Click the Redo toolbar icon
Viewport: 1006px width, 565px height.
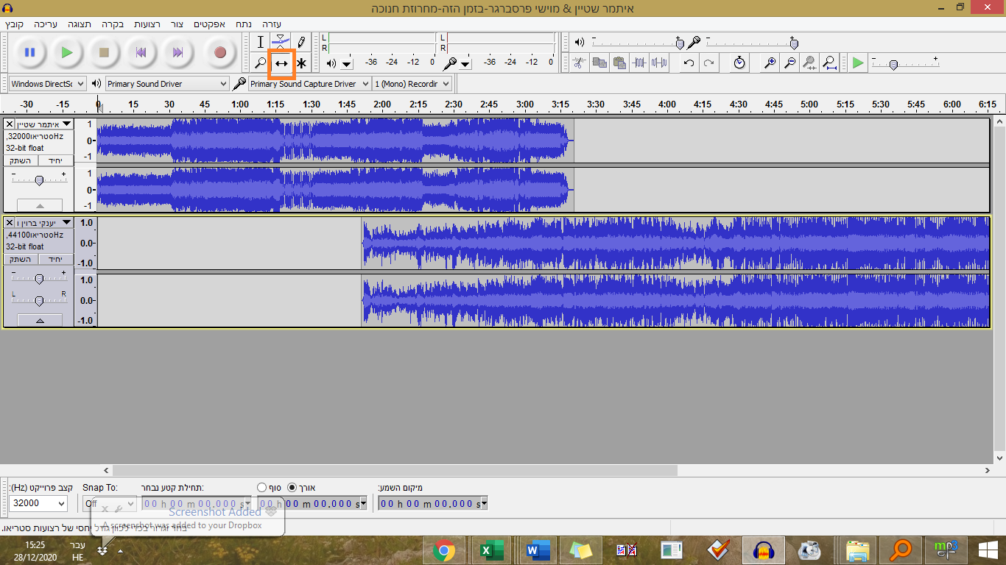pyautogui.click(x=708, y=63)
